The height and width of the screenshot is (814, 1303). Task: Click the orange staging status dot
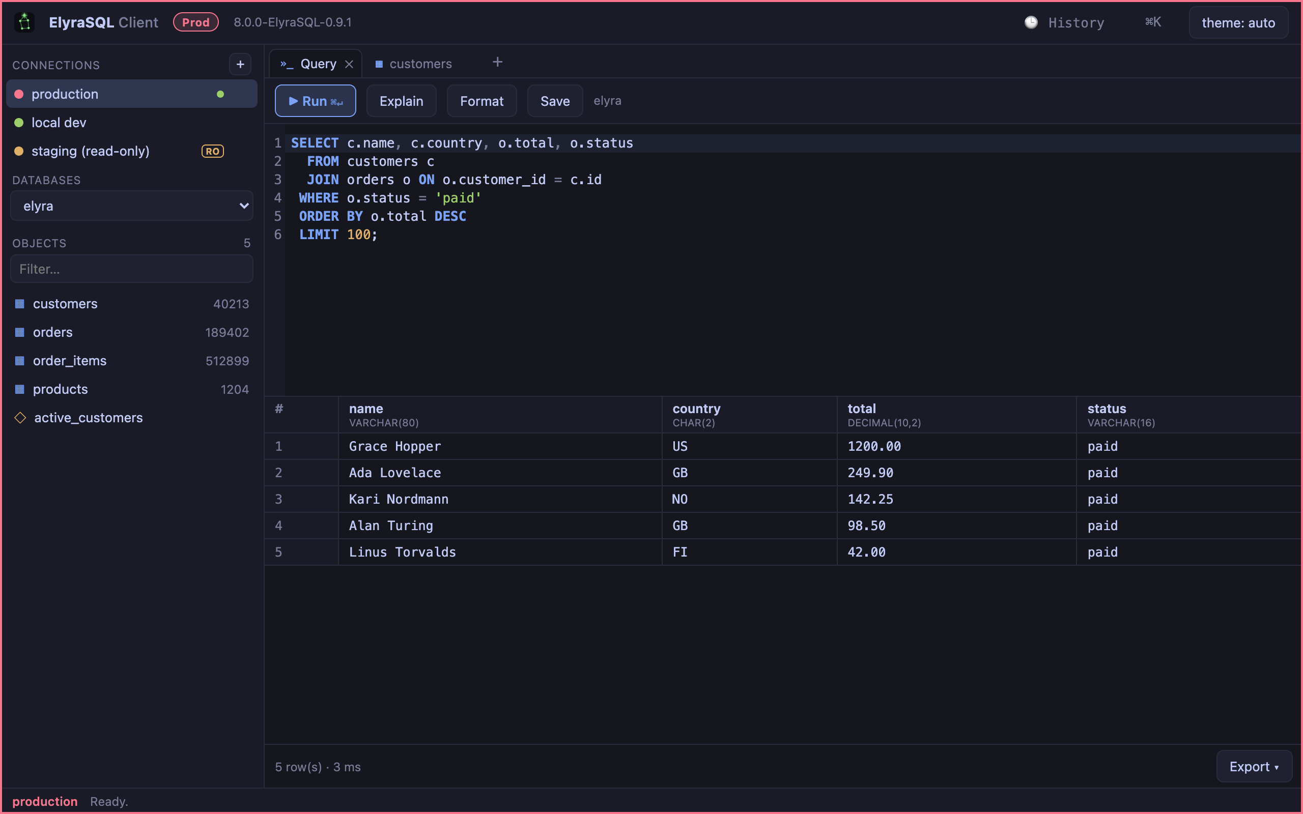[19, 151]
